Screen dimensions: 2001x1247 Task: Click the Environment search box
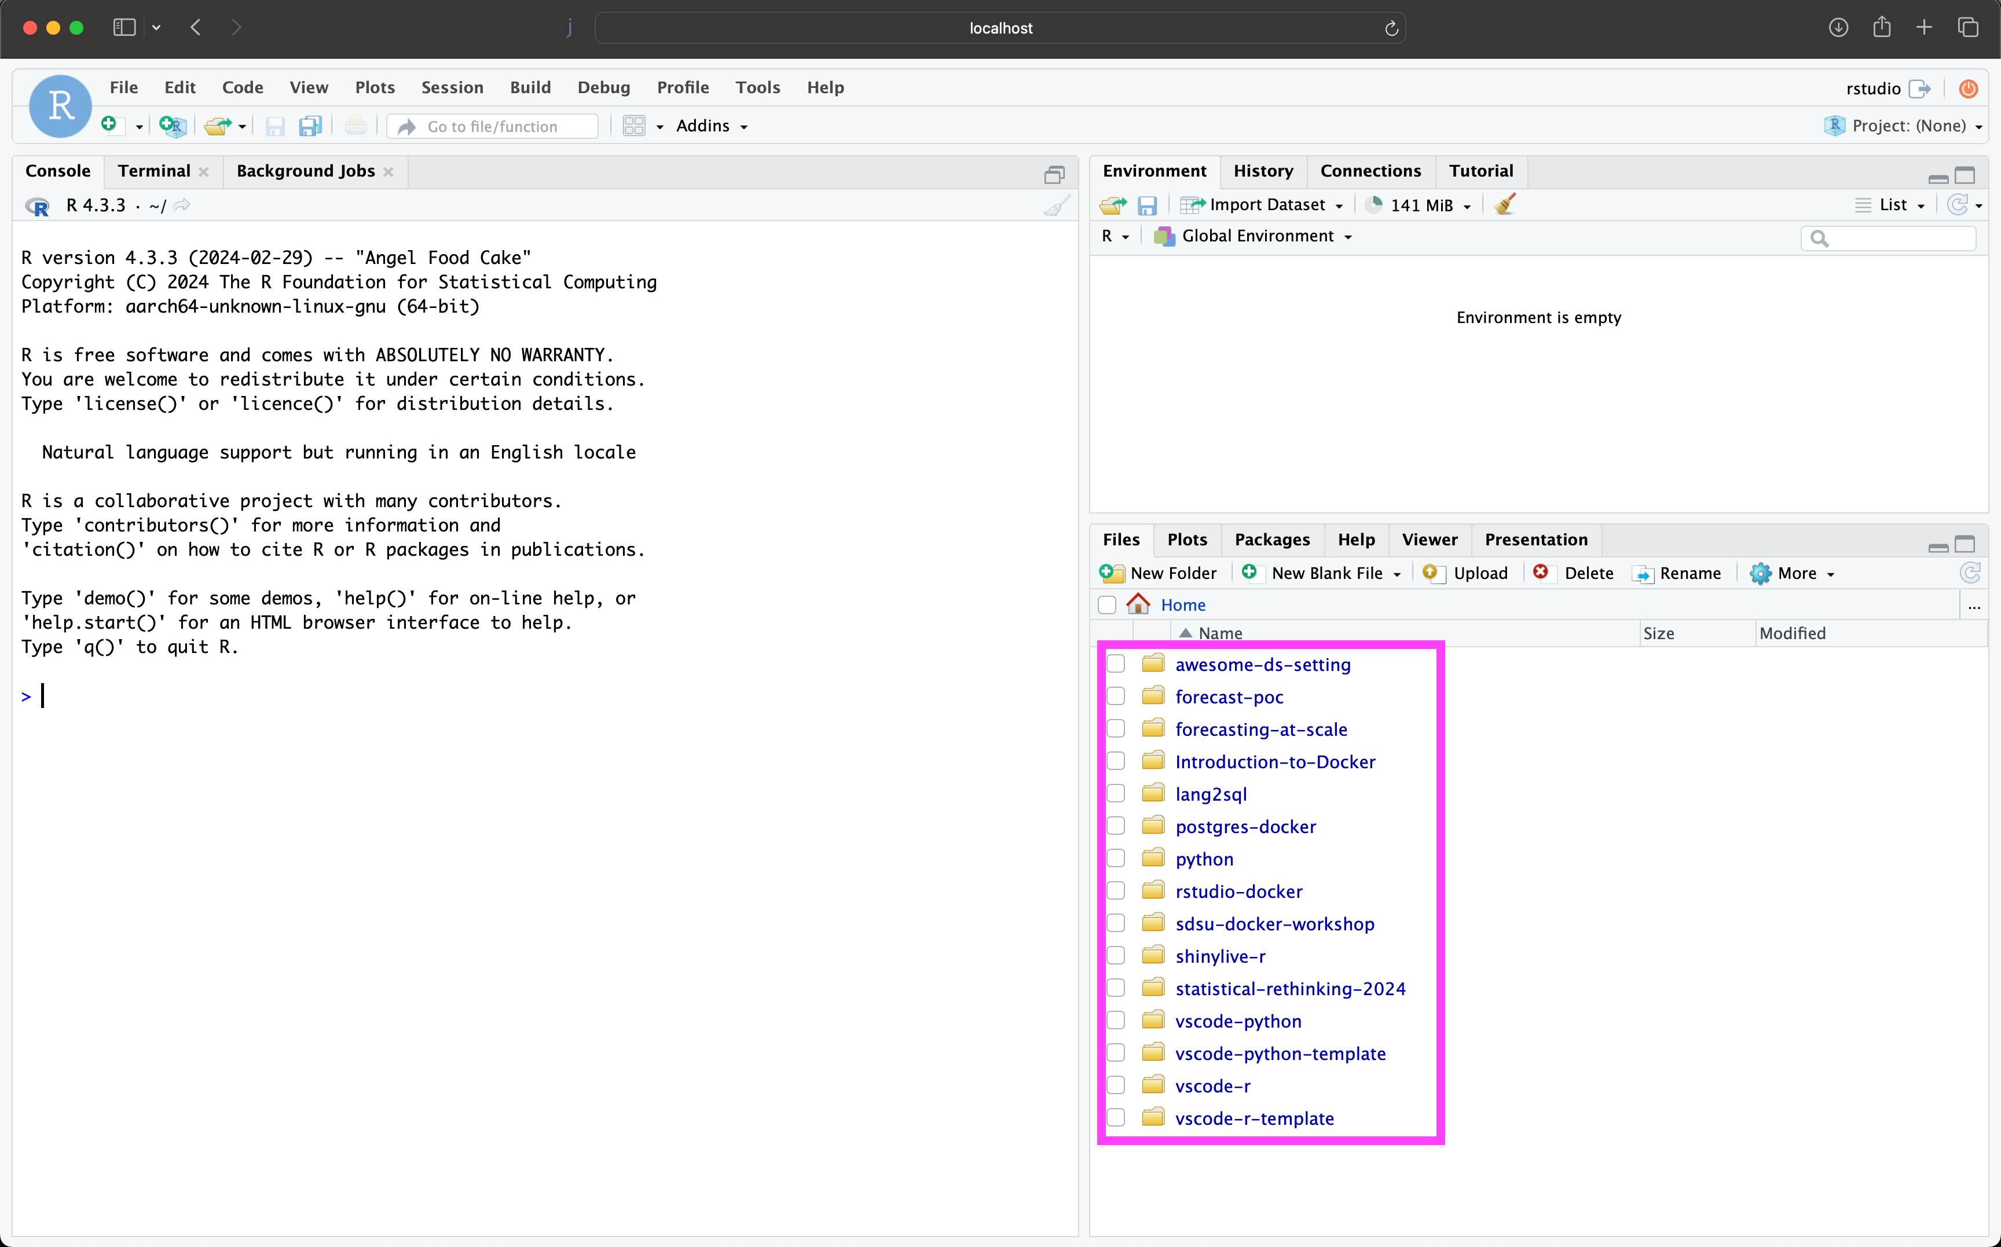click(x=1888, y=239)
